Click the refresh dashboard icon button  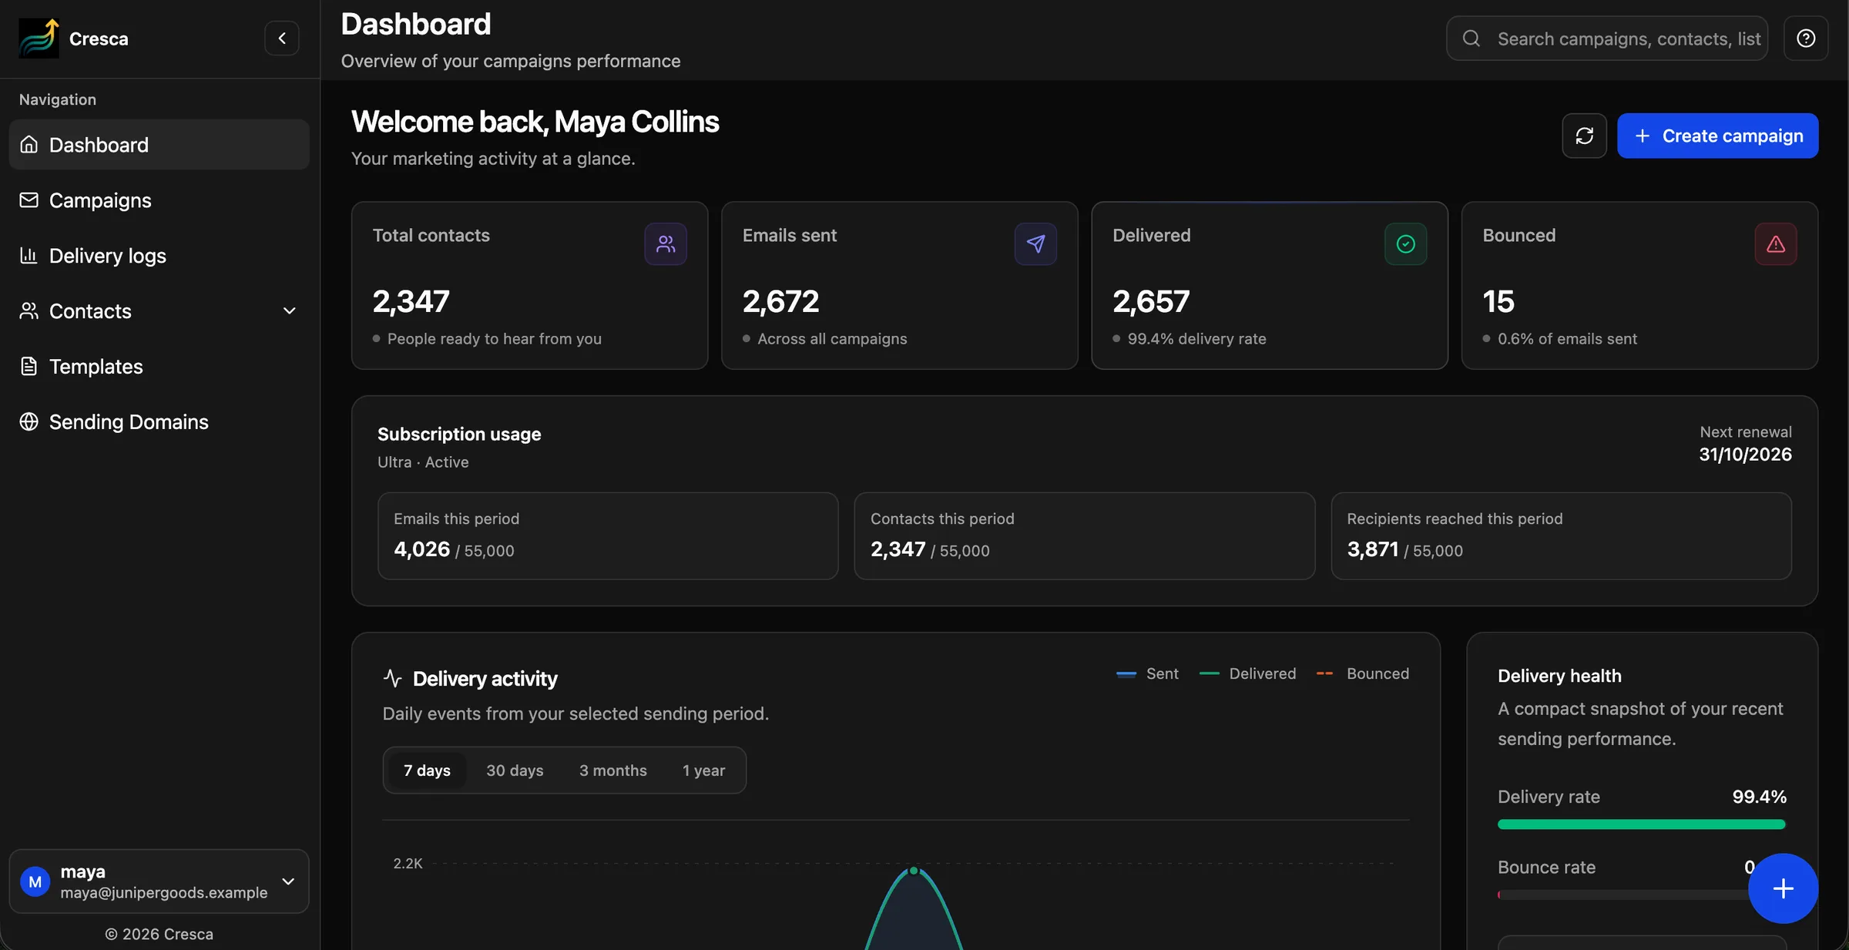click(x=1584, y=136)
